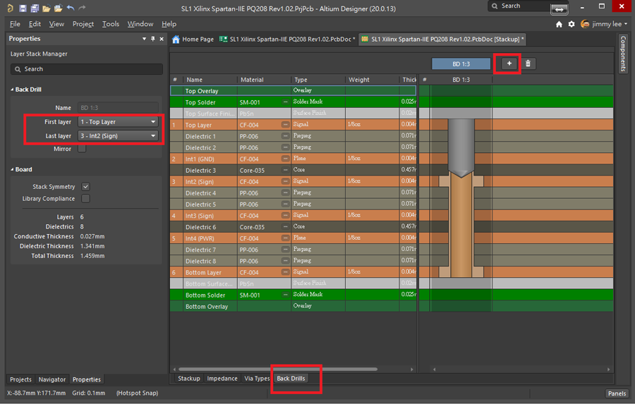635x404 pixels.
Task: Open the folder icon in title bar
Action: coord(46,8)
